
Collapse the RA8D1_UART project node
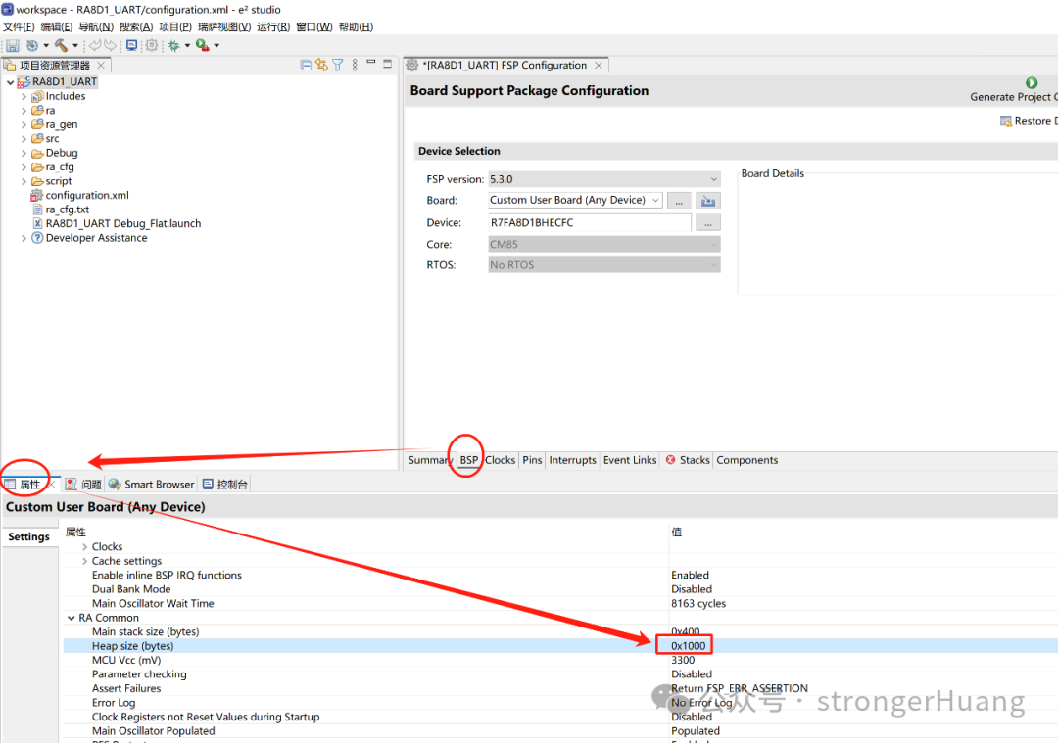[x=10, y=81]
